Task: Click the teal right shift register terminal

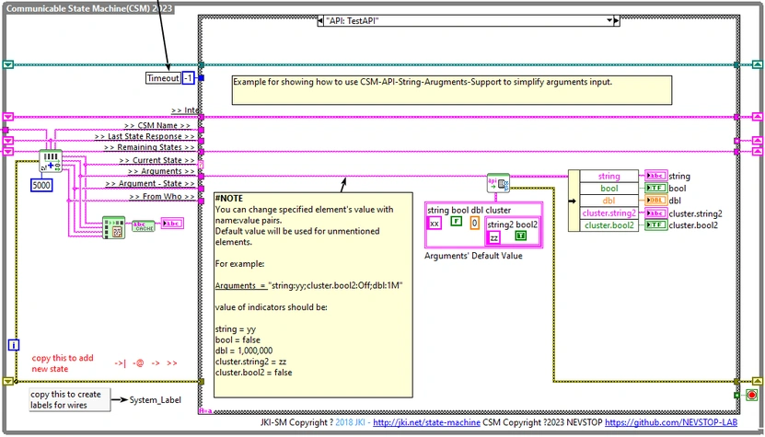Action: (x=758, y=64)
